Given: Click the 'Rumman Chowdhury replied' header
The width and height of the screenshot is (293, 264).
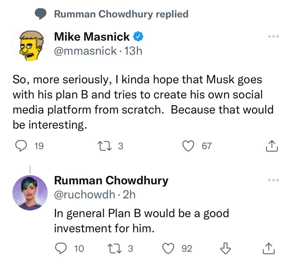Looking at the screenshot, I should (121, 14).
